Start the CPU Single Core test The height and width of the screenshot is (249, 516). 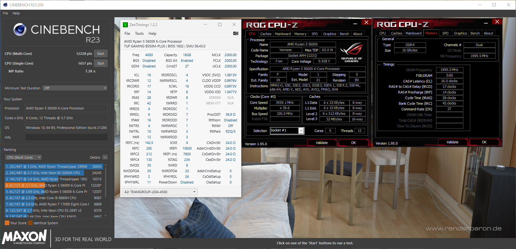[101, 63]
